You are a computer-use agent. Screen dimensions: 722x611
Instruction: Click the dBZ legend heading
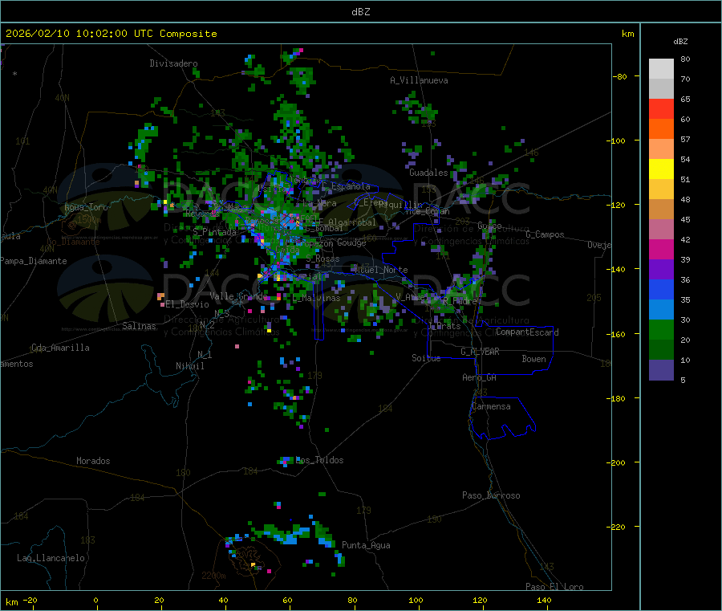680,42
